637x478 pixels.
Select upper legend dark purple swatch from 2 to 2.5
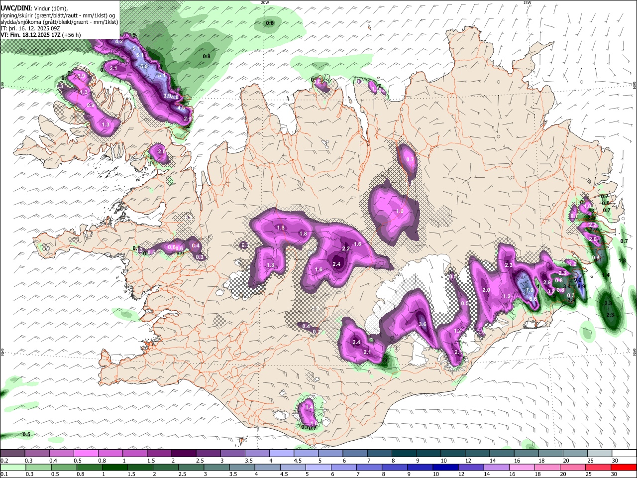[x=183, y=453]
